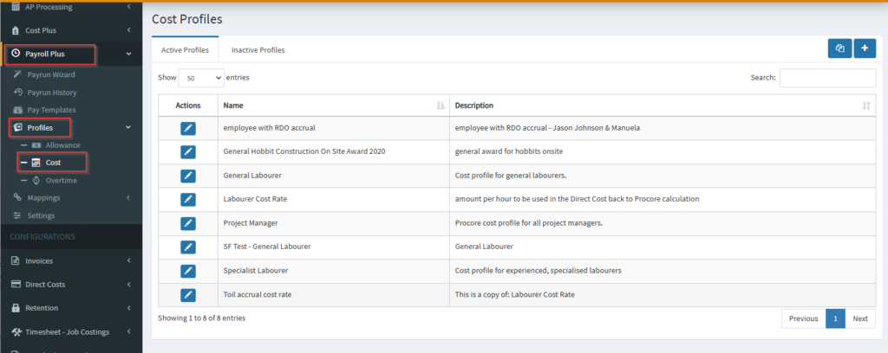888x353 pixels.
Task: Edit employee with RDO accrual profile
Action: coord(188,128)
